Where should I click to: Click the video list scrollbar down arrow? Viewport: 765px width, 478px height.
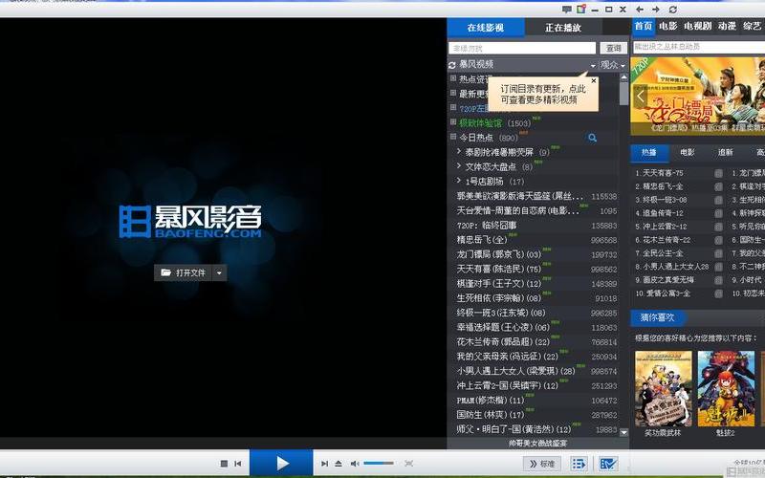pos(623,432)
